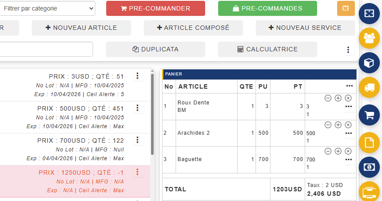This screenshot has width=382, height=201.
Task: Open the shopping cart sidebar icon
Action: 369,115
